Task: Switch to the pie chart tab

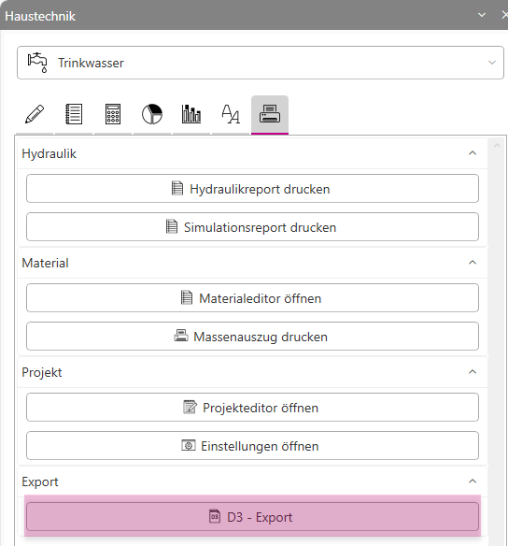Action: (x=152, y=114)
